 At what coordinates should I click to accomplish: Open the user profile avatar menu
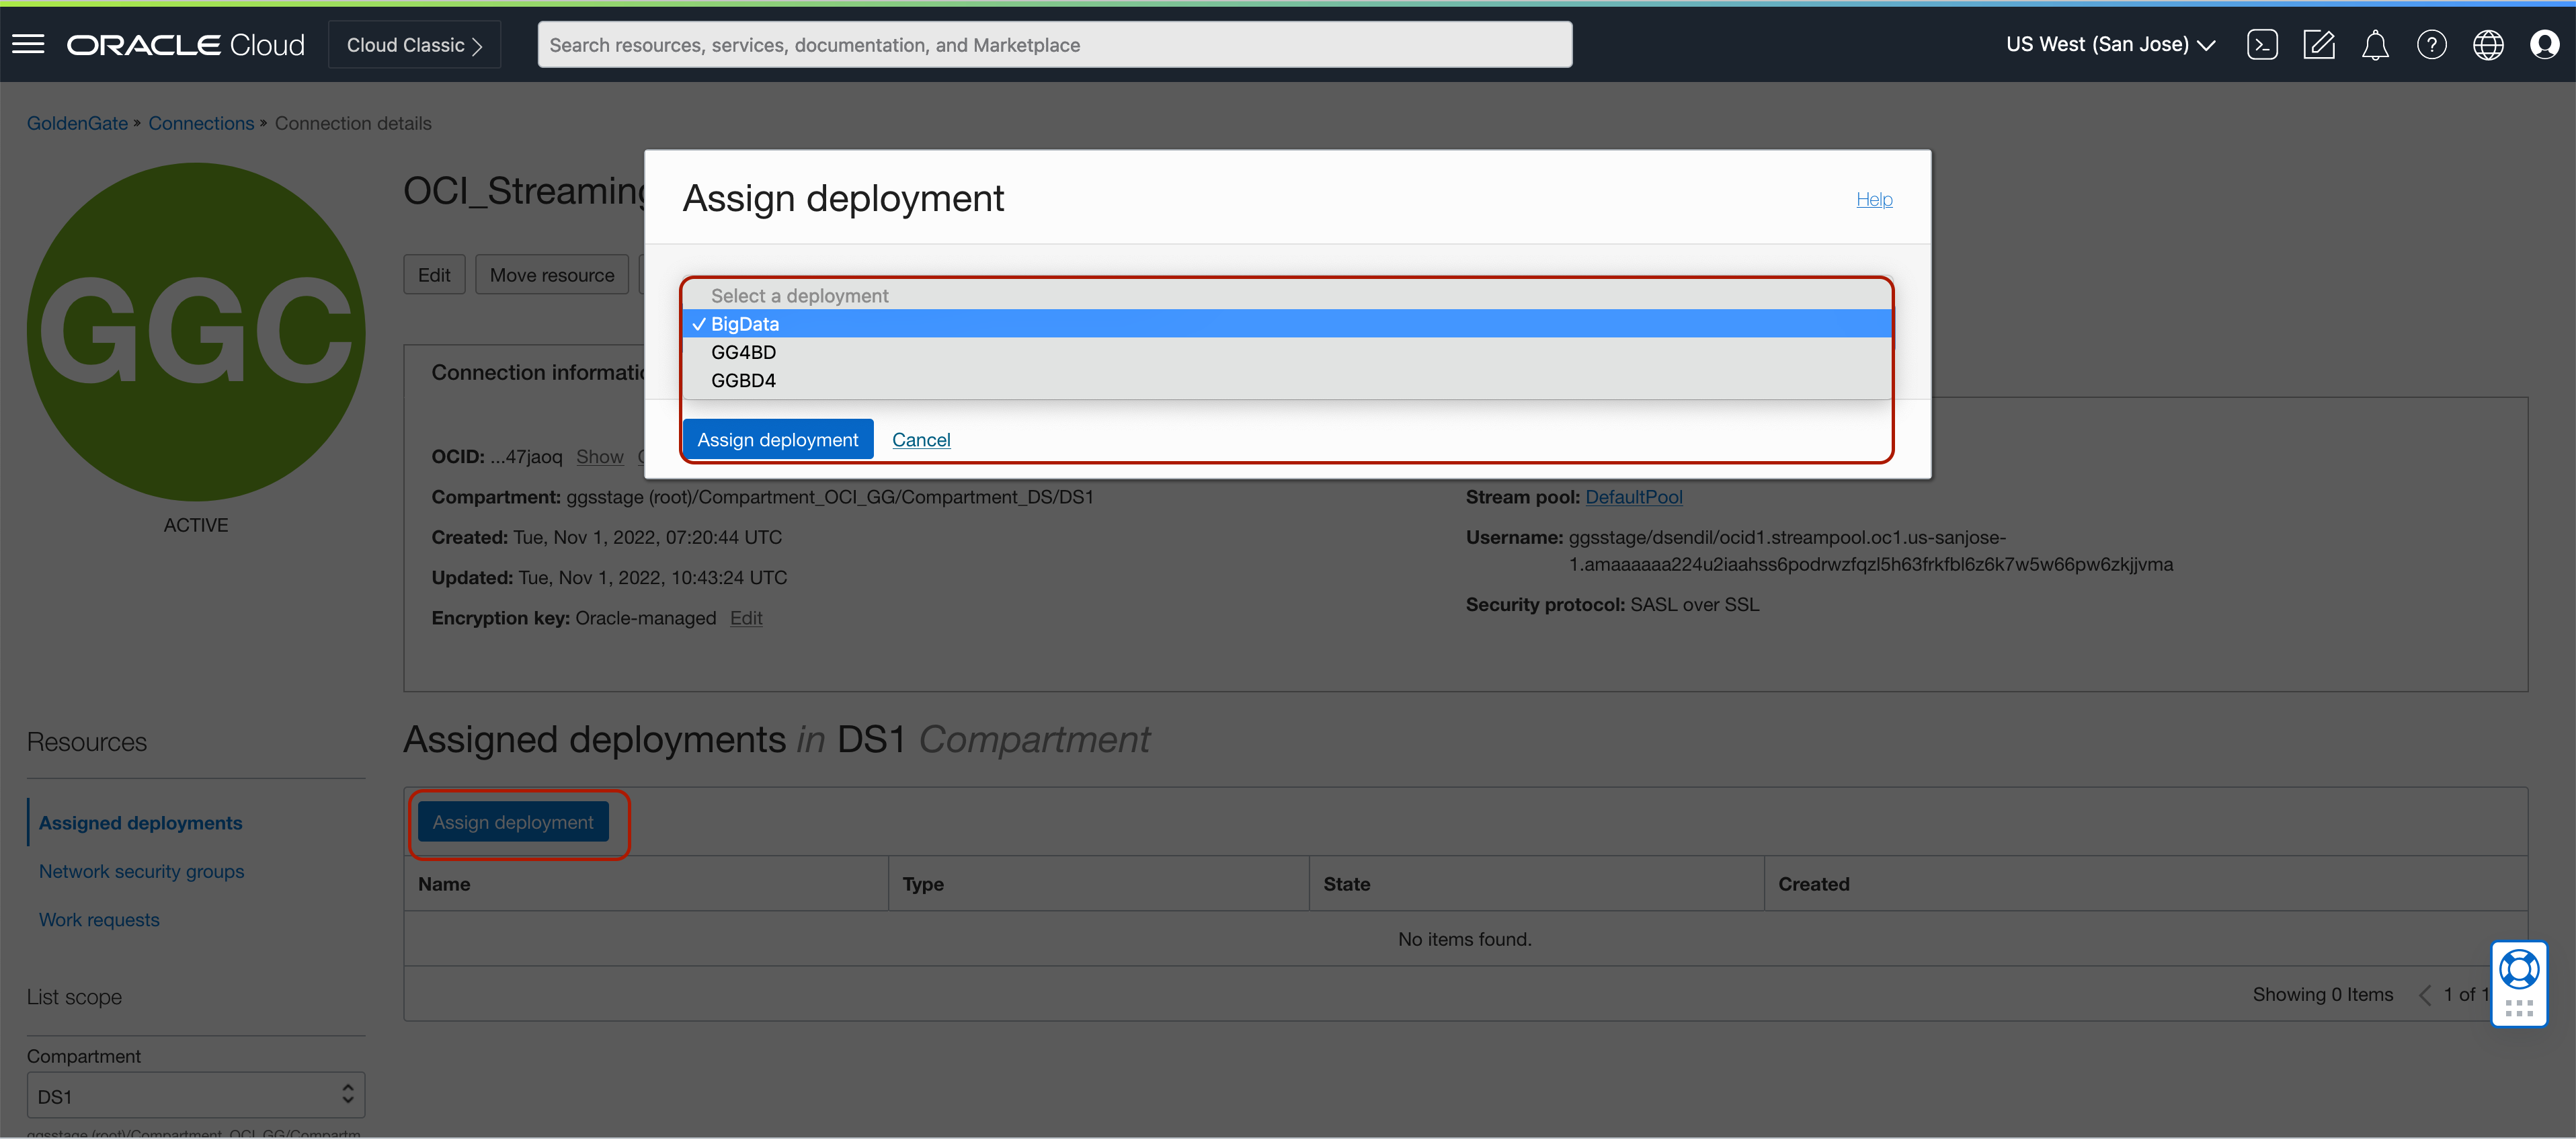tap(2544, 44)
